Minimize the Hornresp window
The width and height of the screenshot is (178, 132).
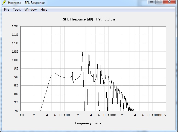coord(152,2)
